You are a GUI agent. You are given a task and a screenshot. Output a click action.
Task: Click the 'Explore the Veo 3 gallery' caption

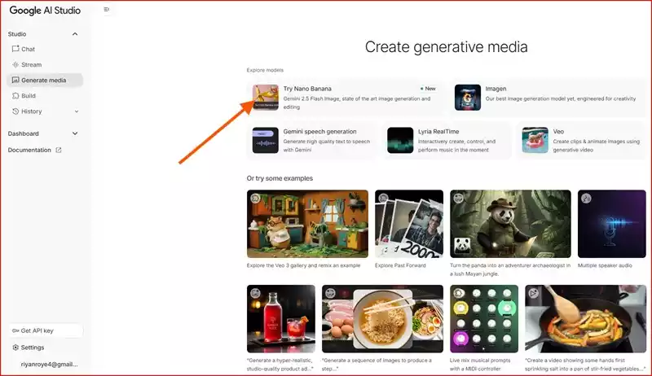click(x=303, y=265)
